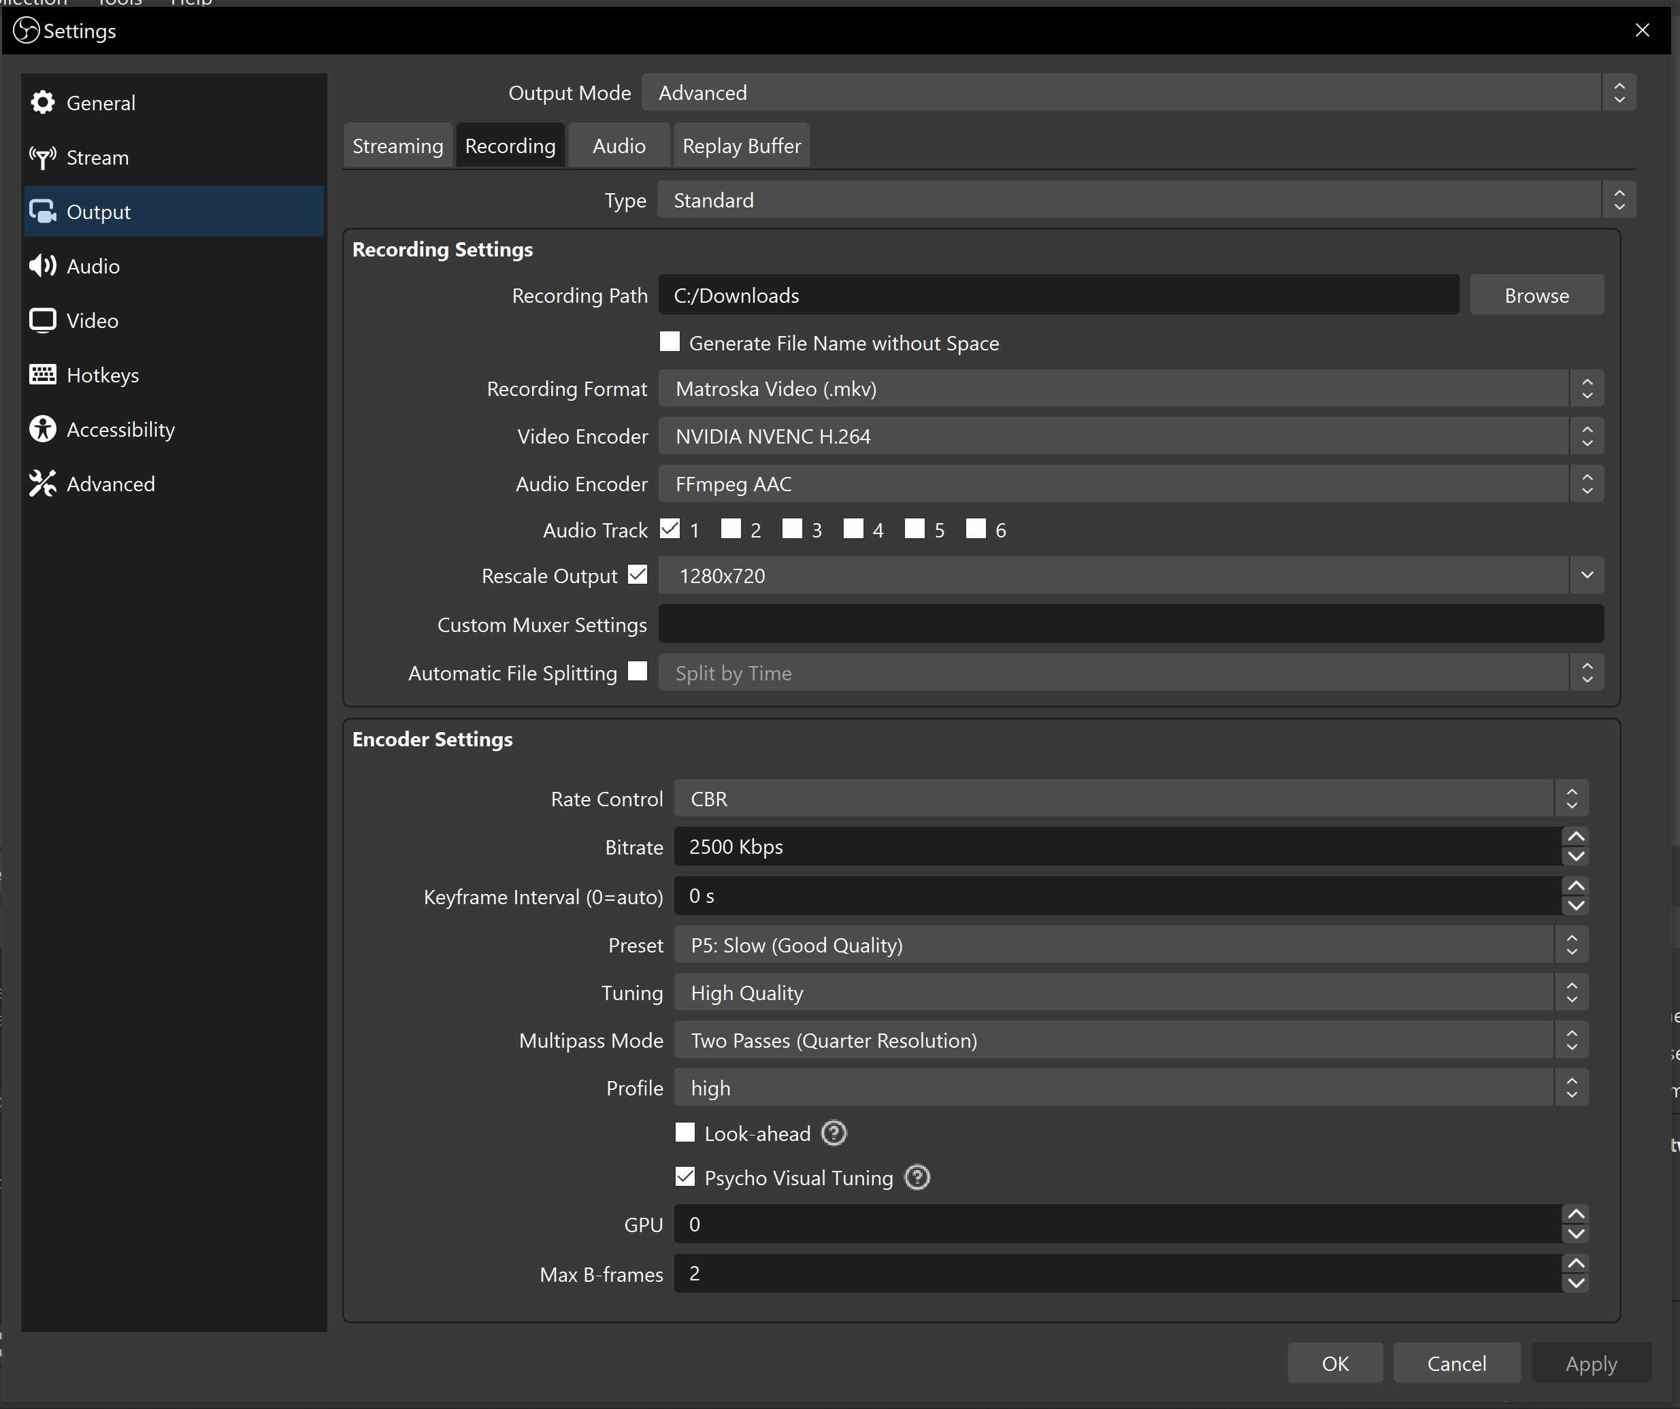Screen dimensions: 1680x1409
Task: Open the Multipass Mode dropdown
Action: point(1131,1041)
